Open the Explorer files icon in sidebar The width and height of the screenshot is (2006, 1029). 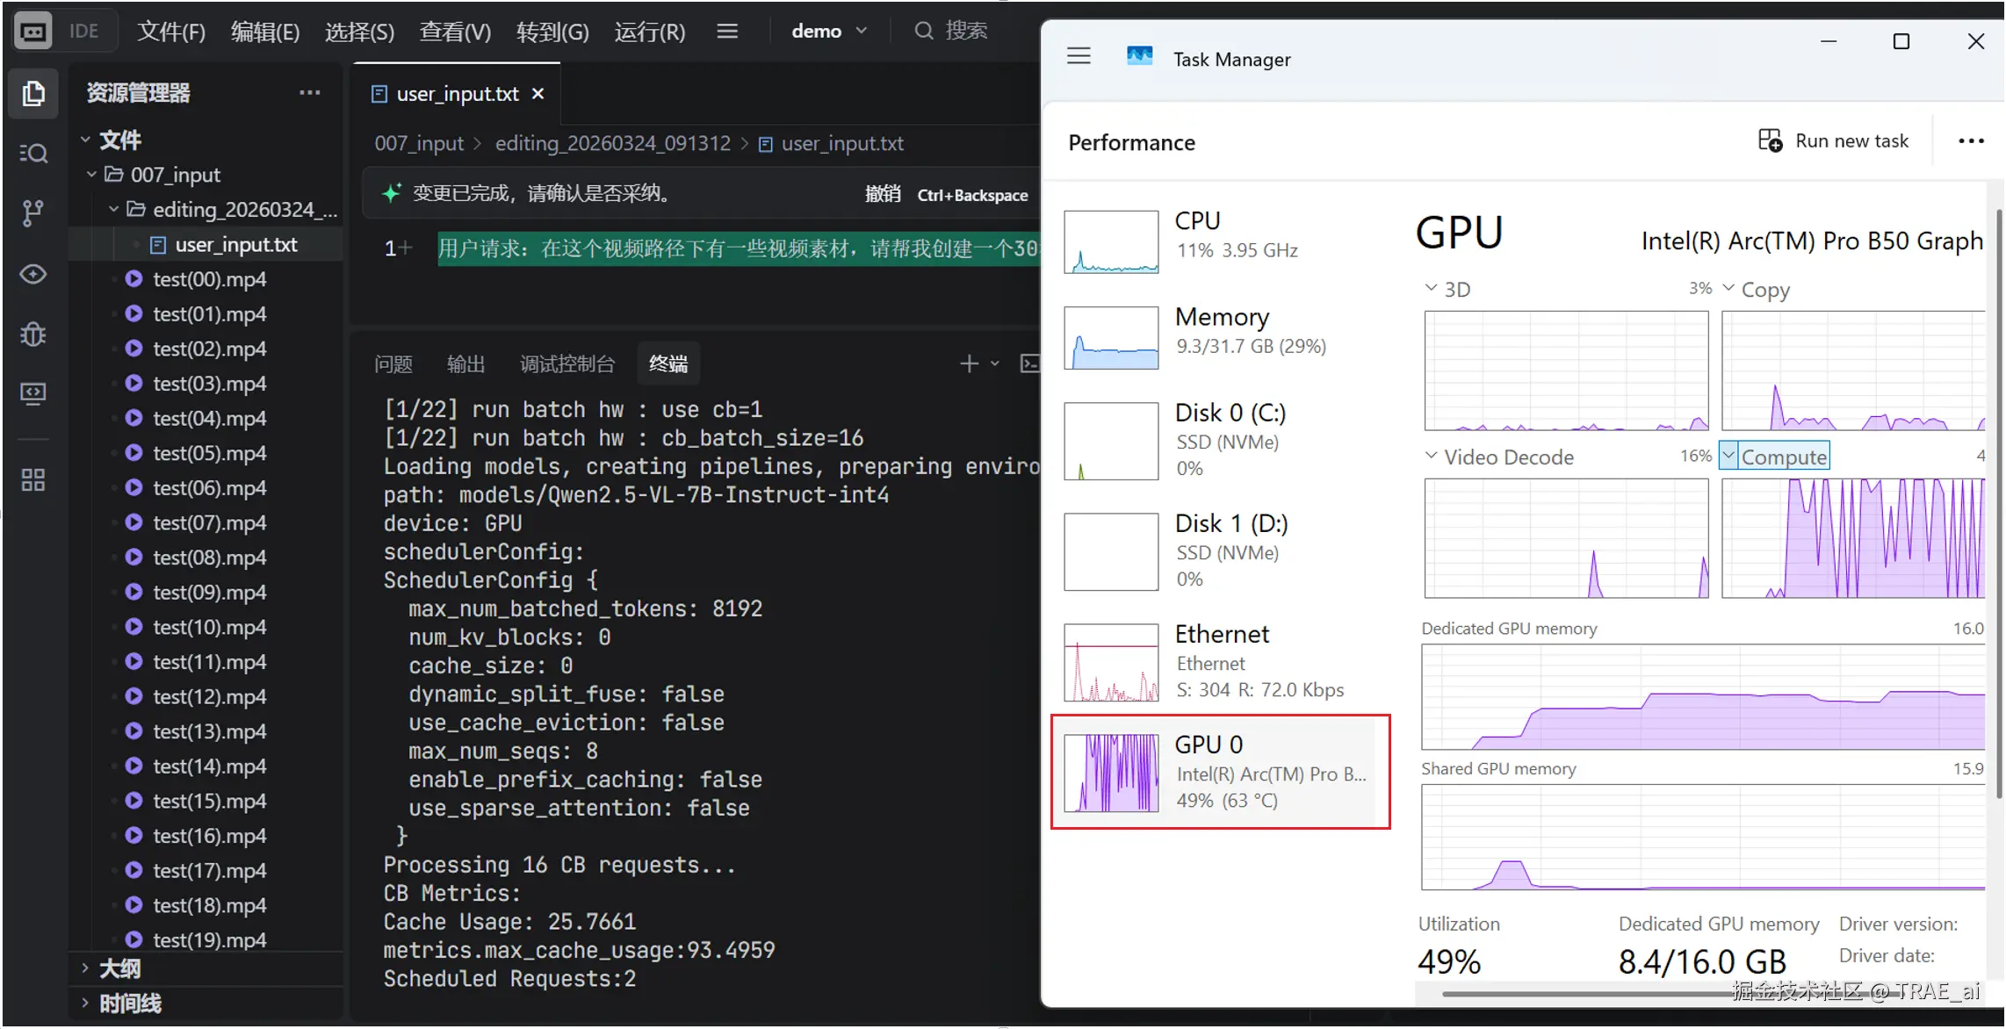[33, 93]
